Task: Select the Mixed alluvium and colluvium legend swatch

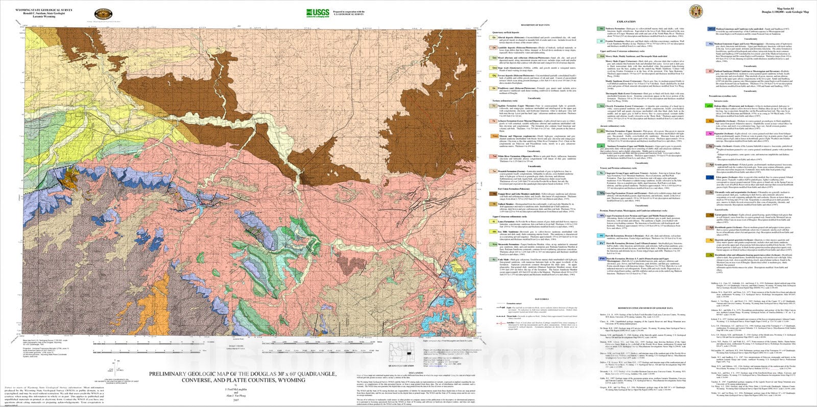Action: [494, 58]
